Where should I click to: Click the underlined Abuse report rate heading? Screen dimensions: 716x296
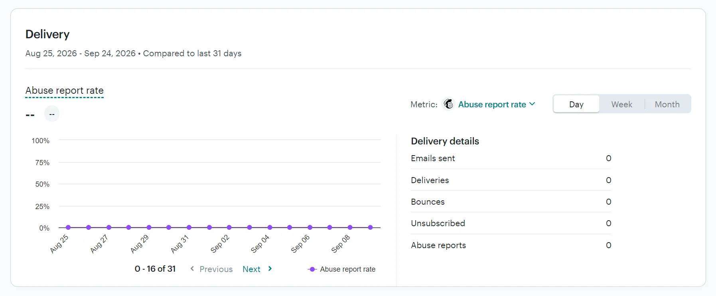coord(65,91)
